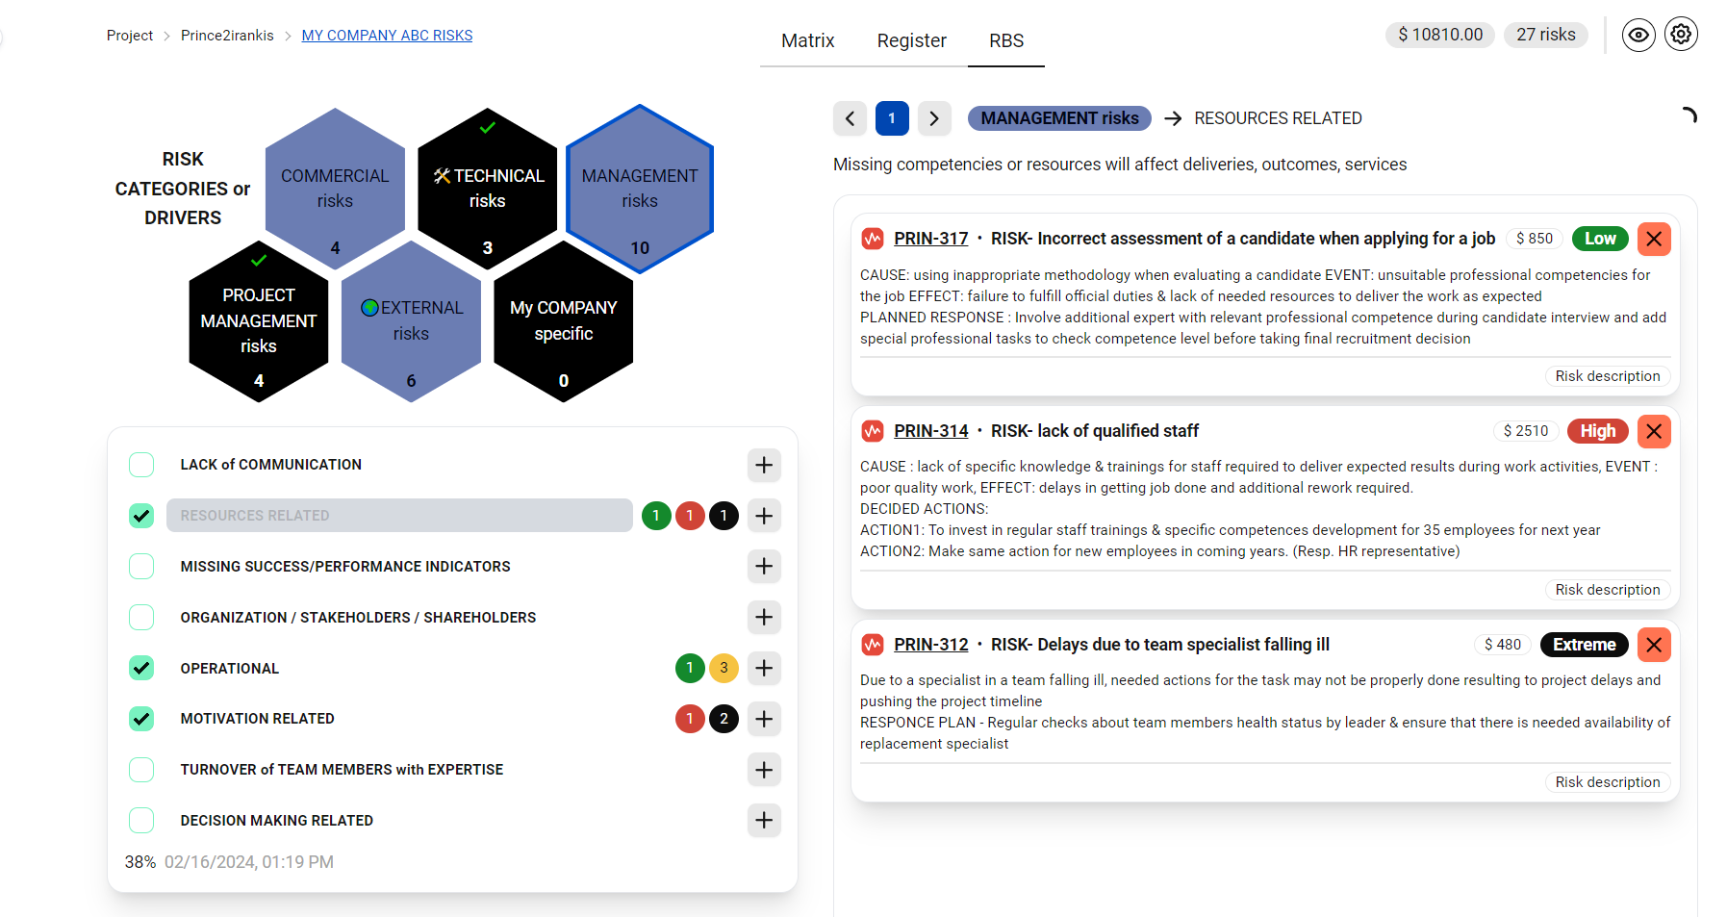Viewport: 1727px width, 917px height.
Task: Switch to the Matrix tab
Action: coord(807,40)
